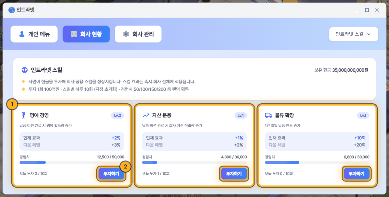Close the 인트라넷 window

(377, 10)
